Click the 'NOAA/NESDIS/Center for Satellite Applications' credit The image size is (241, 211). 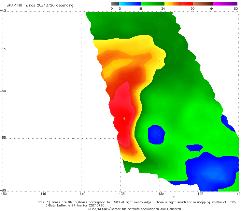pyautogui.click(x=135, y=209)
